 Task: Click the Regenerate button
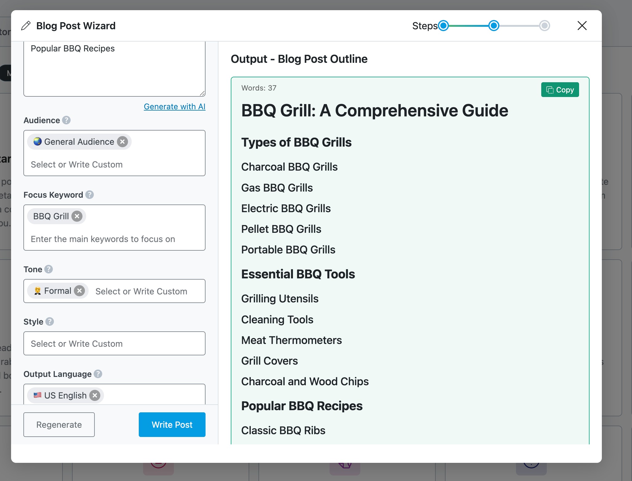(x=59, y=425)
